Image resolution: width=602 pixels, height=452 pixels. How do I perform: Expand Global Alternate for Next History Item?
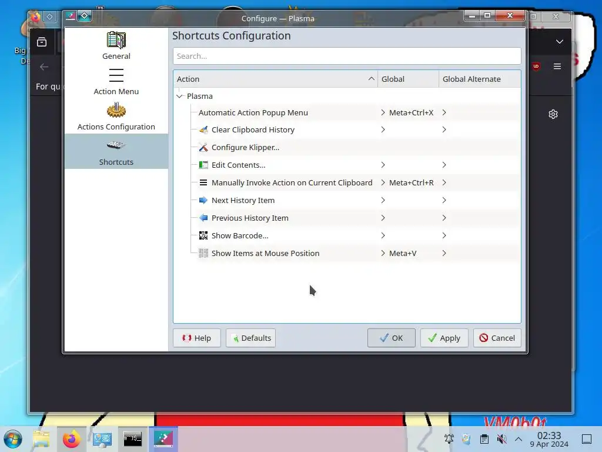point(444,200)
